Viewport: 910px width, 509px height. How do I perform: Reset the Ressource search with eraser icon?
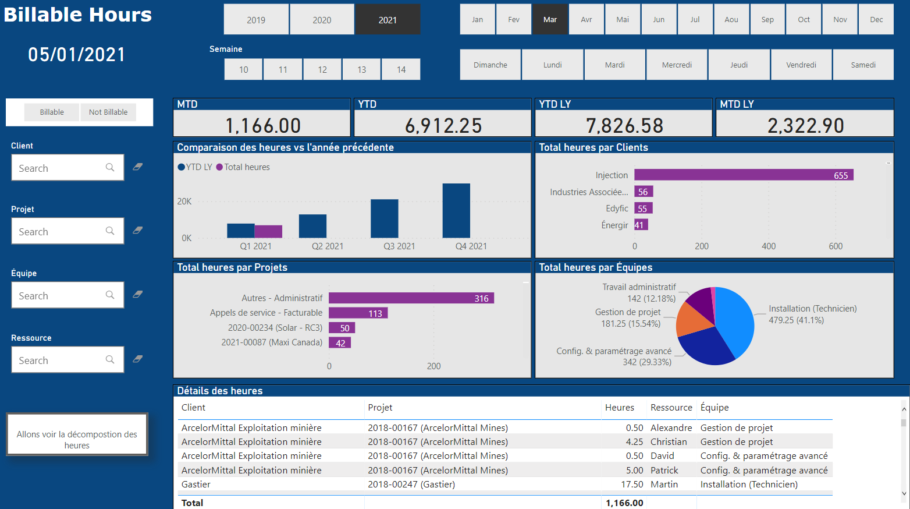138,359
